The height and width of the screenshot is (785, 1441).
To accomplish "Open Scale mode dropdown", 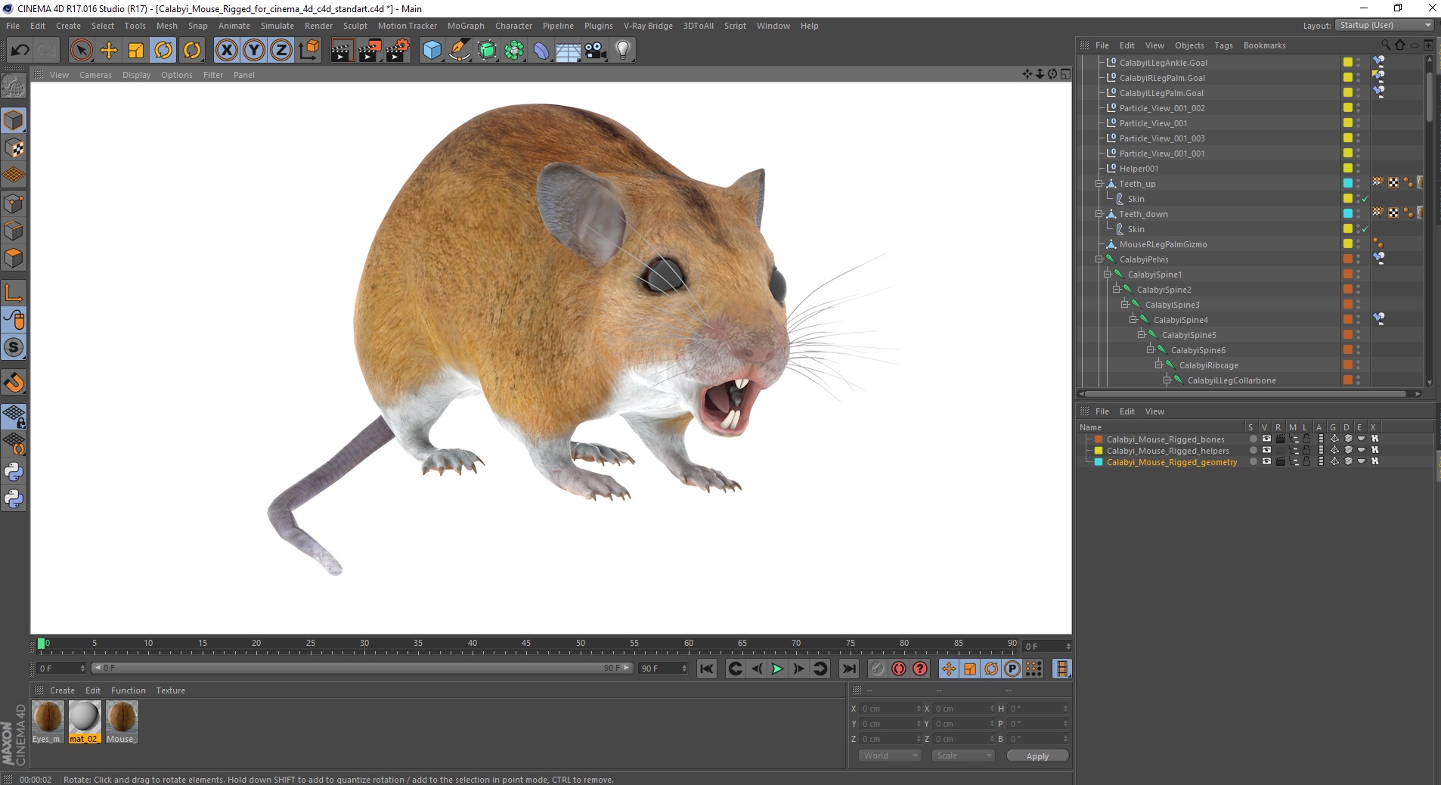I will point(962,756).
